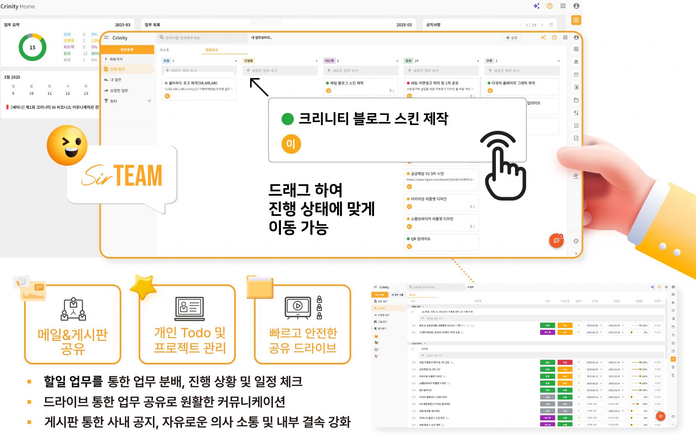The width and height of the screenshot is (696, 448).
Task: Click the orange chat bubble floating button
Action: tap(556, 241)
